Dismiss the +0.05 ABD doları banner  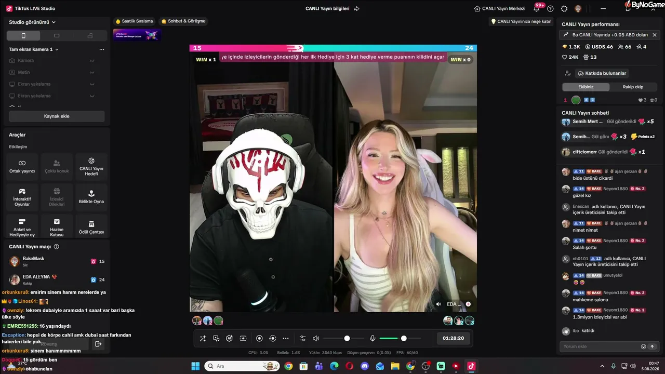pyautogui.click(x=655, y=35)
